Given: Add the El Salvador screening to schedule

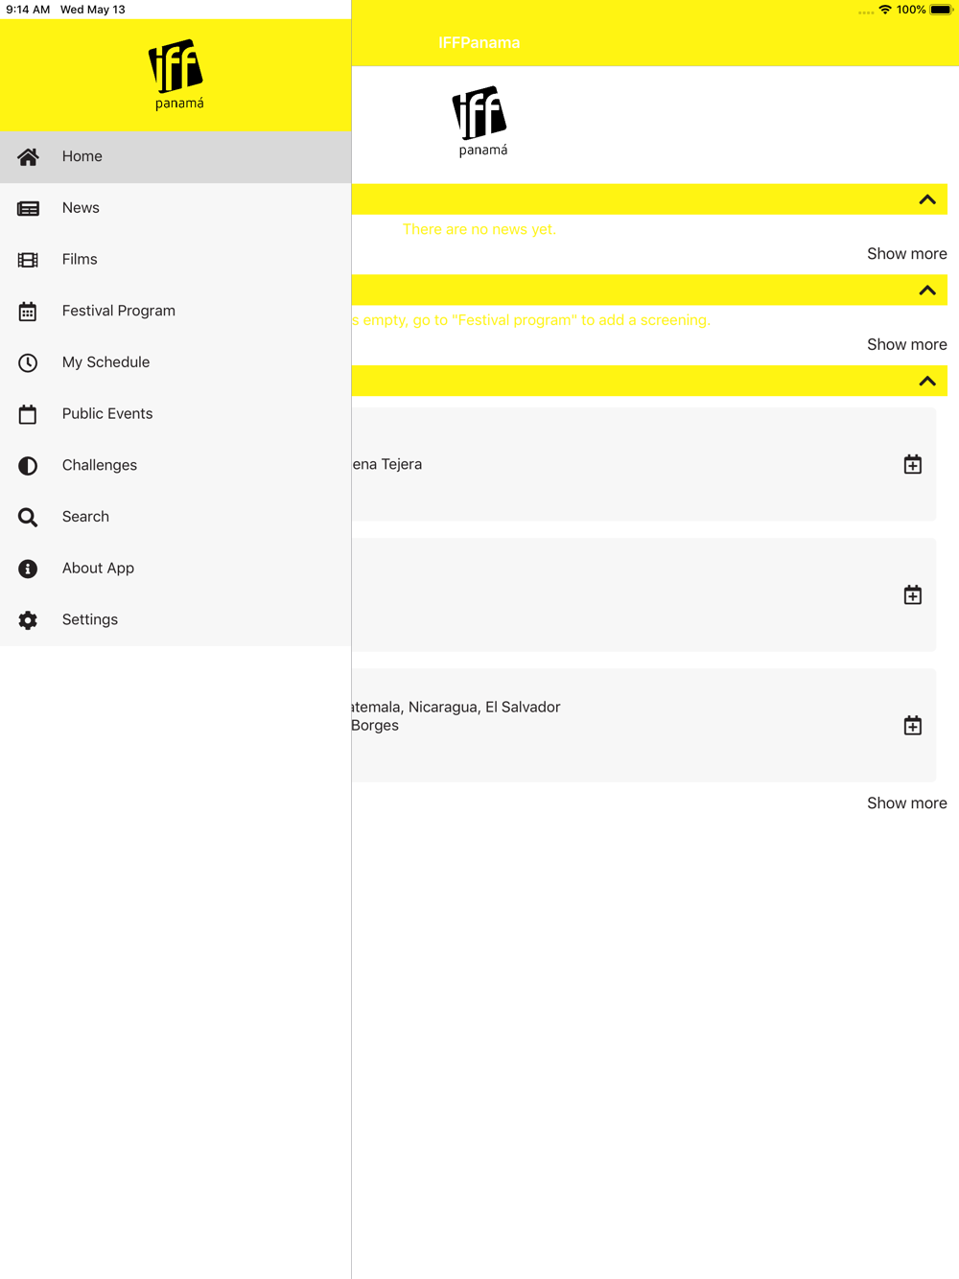Looking at the screenshot, I should coord(913,726).
